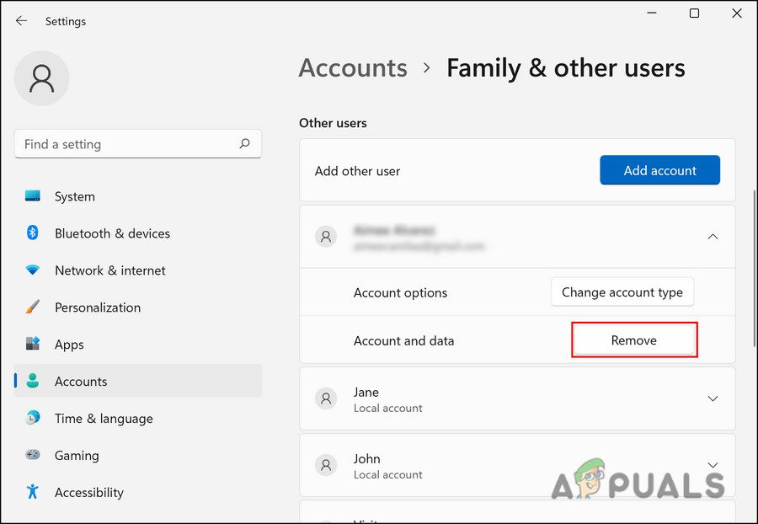Click the Accessibility figure icon
The image size is (758, 524).
coord(33,493)
